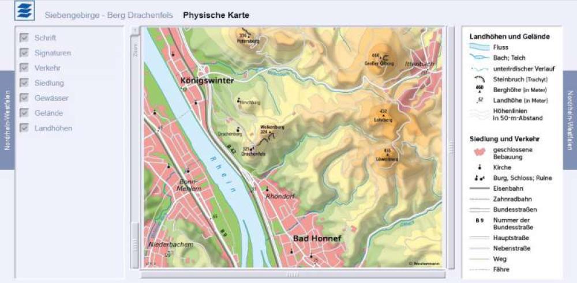
Task: Click the church symbol in Rhöndorf
Action: pyautogui.click(x=267, y=189)
